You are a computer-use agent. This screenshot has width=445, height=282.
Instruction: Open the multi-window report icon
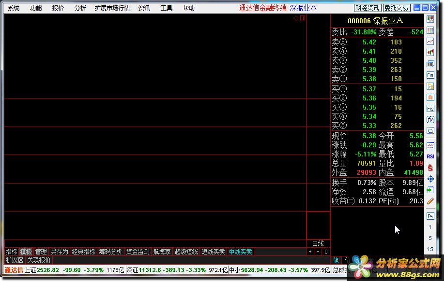pyautogui.click(x=430, y=64)
